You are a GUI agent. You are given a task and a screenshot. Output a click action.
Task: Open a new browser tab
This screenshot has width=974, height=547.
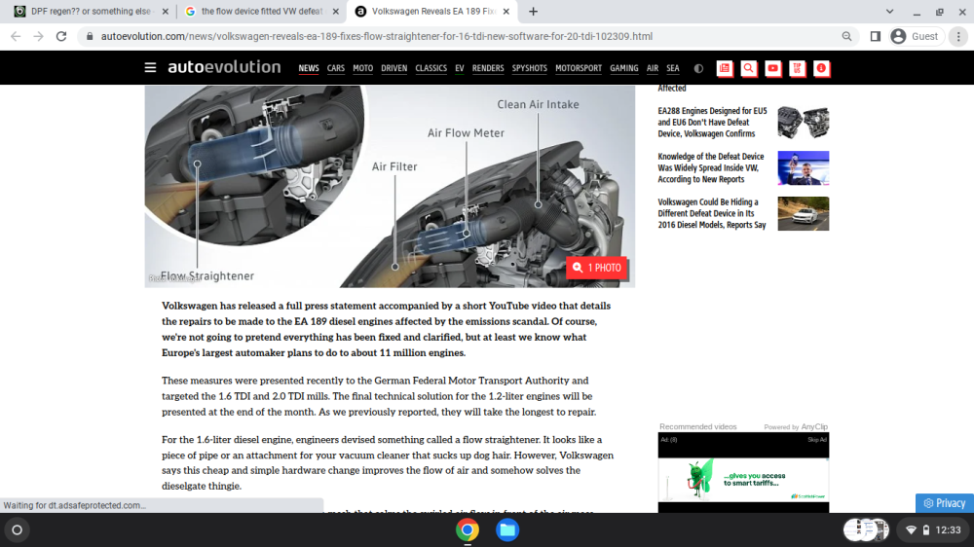pos(533,11)
